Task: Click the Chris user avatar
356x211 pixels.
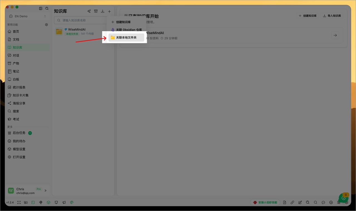Action: (x=11, y=191)
